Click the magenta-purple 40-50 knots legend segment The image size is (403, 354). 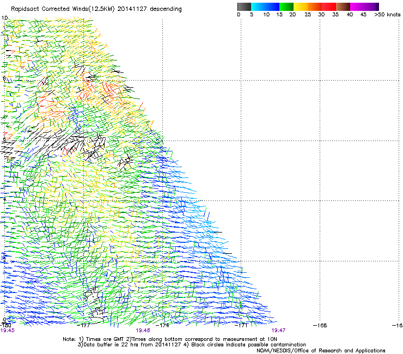(x=364, y=7)
